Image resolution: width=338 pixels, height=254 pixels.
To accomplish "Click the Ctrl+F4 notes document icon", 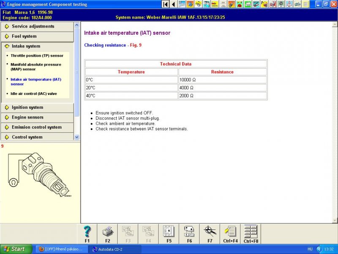I will [x=230, y=234].
